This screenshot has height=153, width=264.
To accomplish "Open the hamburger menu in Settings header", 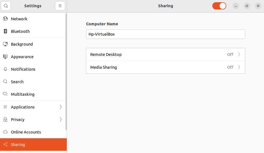I will point(60,6).
